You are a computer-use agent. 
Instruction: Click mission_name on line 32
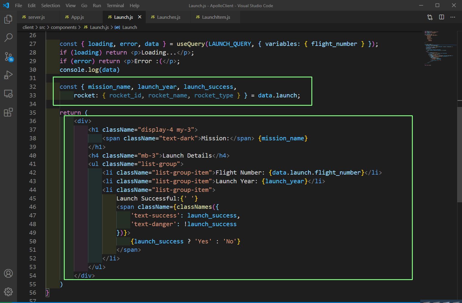tap(109, 87)
